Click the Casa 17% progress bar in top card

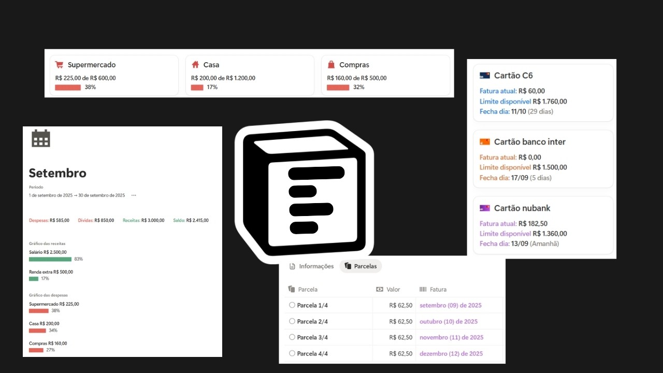click(197, 88)
